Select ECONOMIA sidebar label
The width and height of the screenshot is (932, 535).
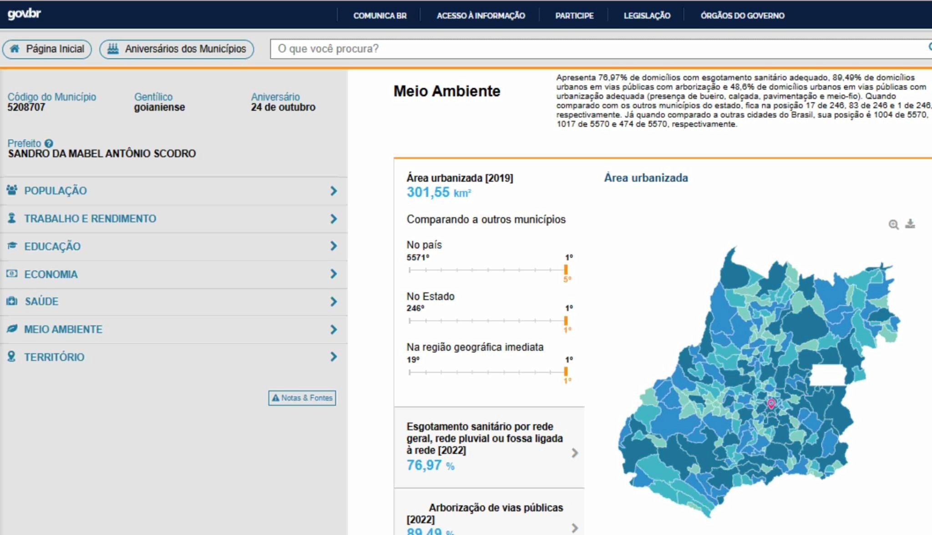(51, 274)
